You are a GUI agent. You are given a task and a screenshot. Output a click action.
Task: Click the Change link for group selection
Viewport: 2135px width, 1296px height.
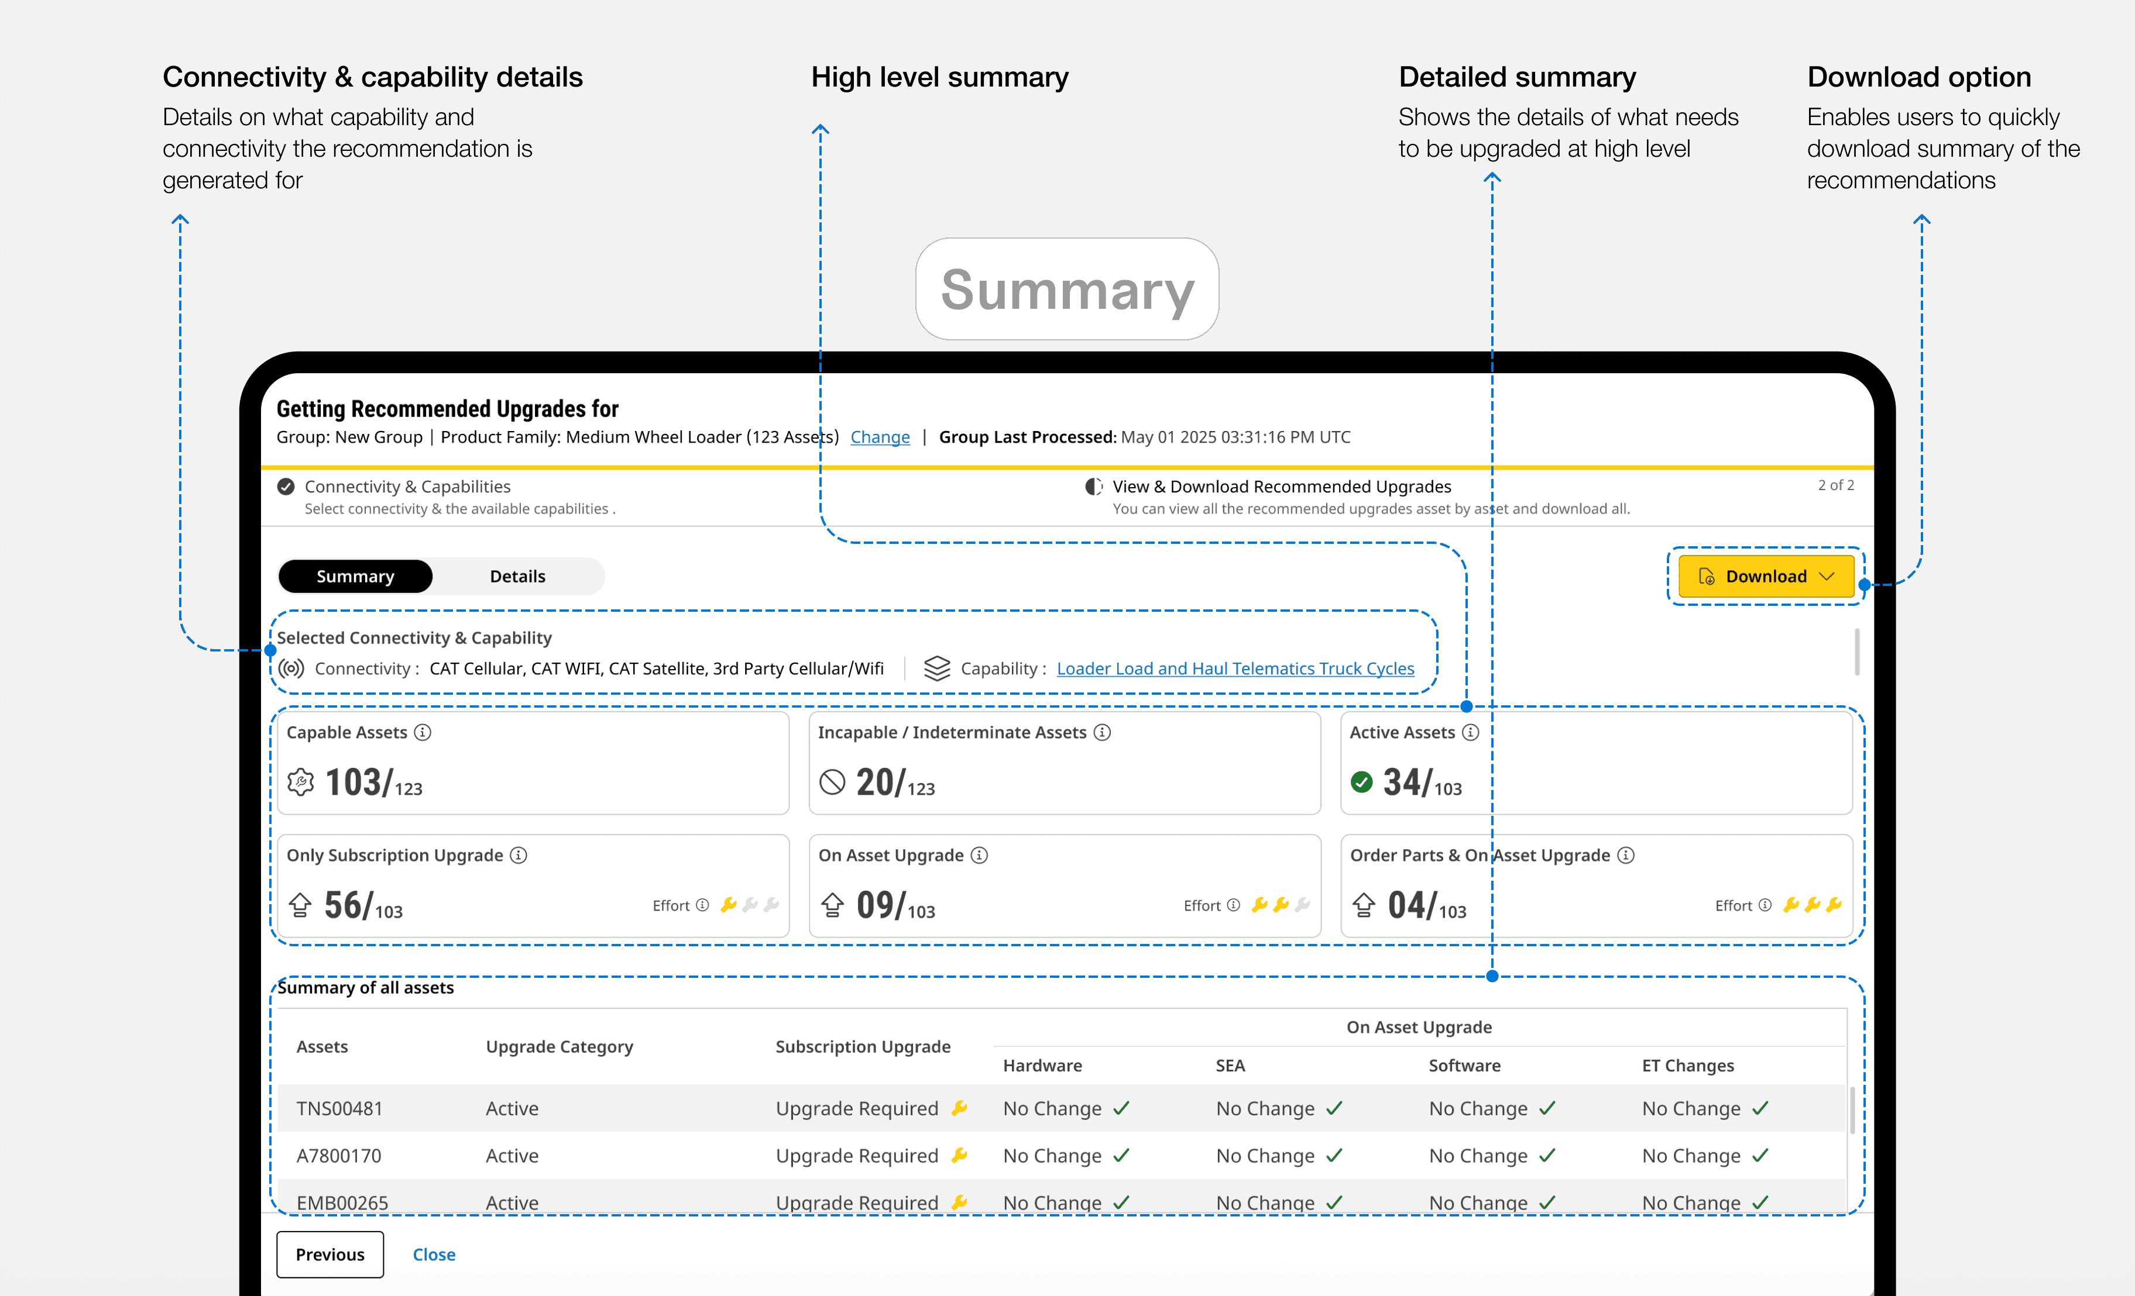pos(880,437)
